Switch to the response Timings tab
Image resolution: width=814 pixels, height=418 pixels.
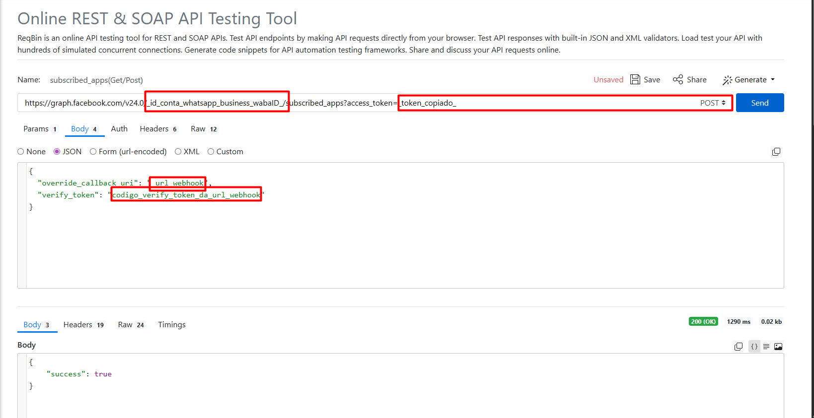point(172,325)
